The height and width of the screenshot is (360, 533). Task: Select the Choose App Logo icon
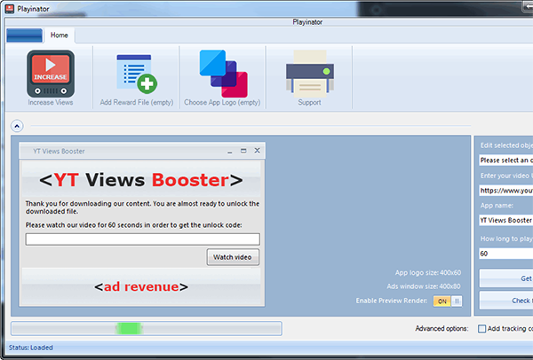coord(223,74)
